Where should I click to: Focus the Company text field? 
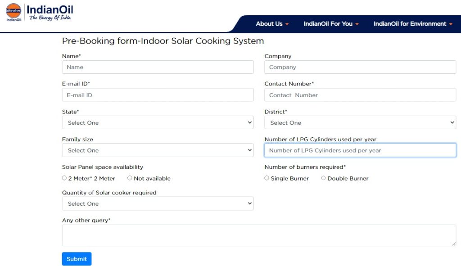pyautogui.click(x=360, y=67)
